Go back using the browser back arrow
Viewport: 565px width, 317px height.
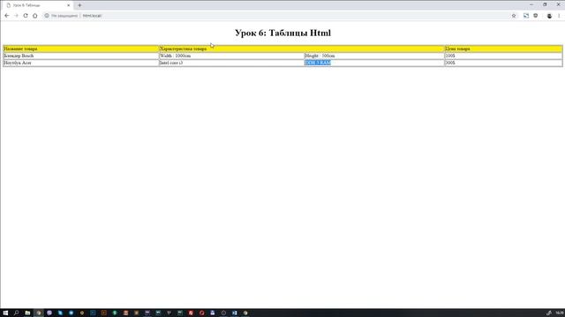click(7, 16)
